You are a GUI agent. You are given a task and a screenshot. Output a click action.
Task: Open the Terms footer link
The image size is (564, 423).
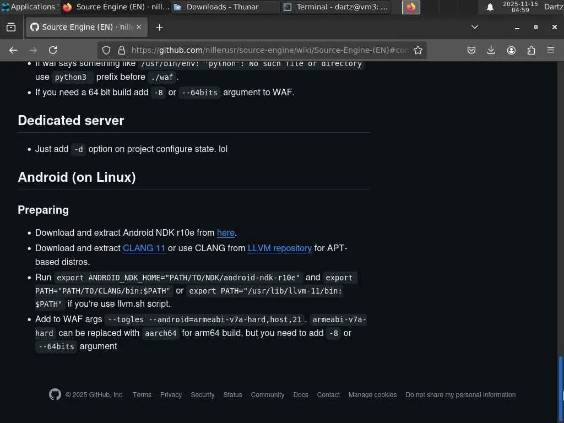click(x=142, y=394)
